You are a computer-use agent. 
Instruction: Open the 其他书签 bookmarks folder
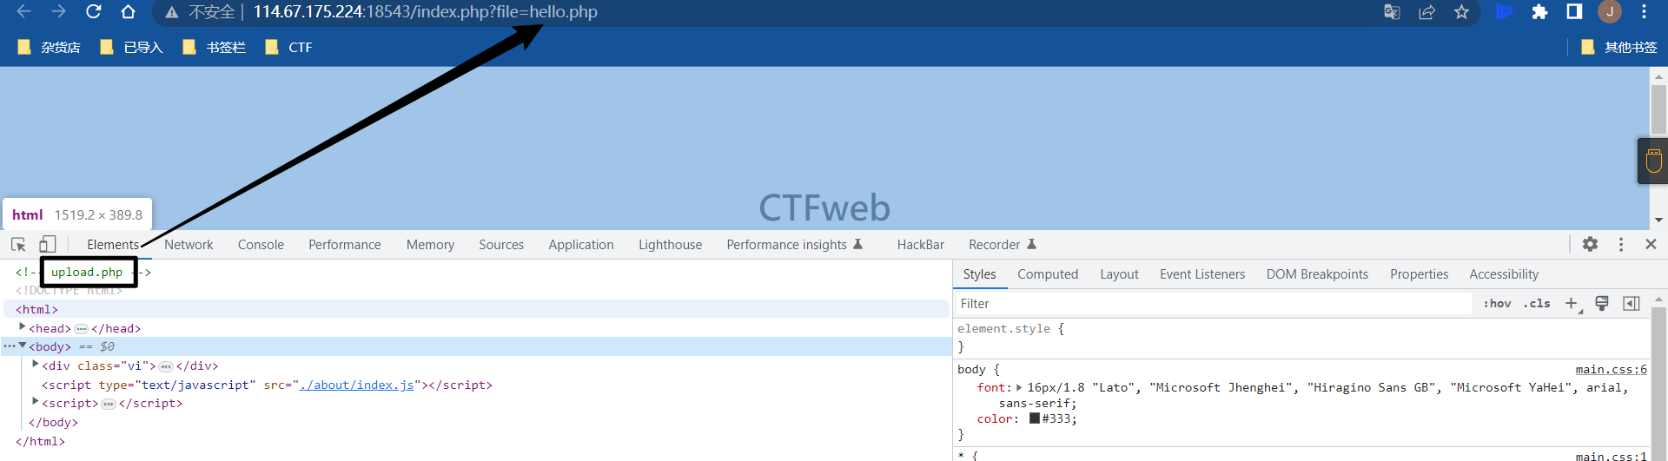point(1619,47)
